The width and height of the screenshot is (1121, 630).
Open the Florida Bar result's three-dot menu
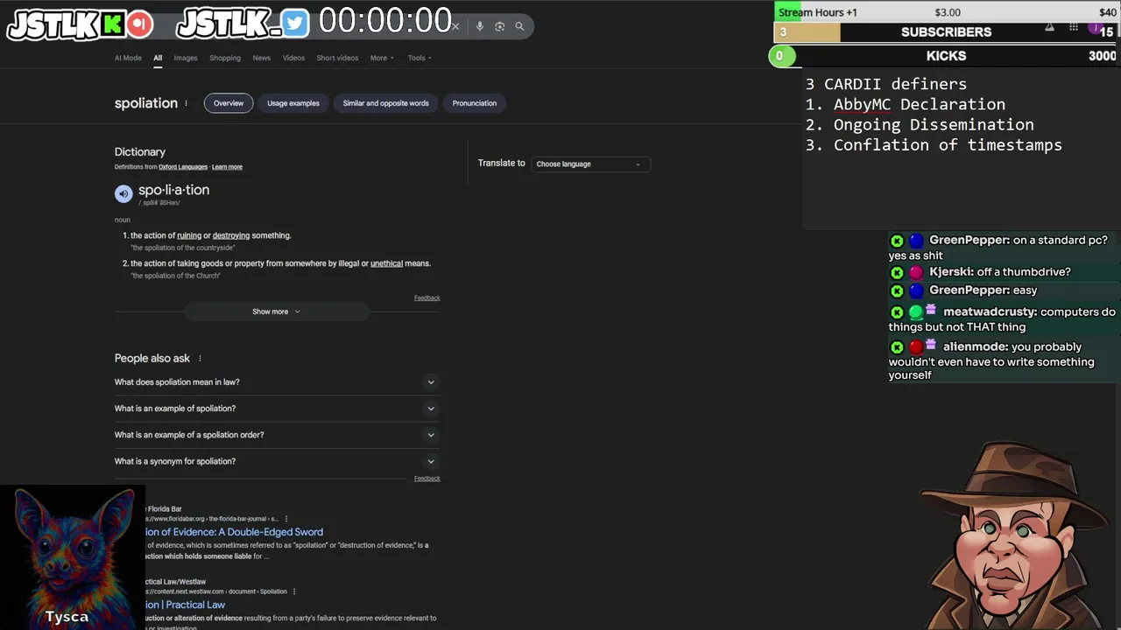point(286,519)
